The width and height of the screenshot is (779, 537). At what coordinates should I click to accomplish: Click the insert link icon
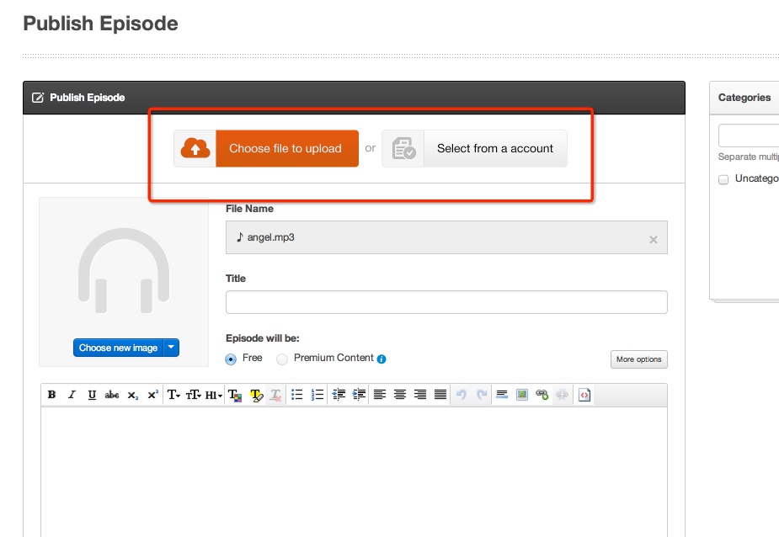point(542,395)
